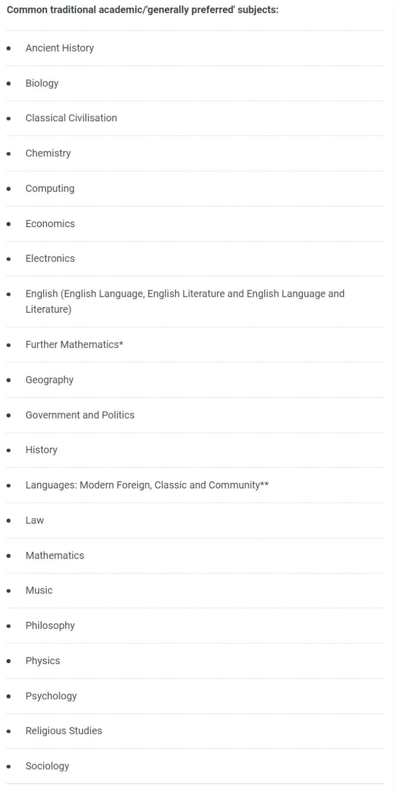The width and height of the screenshot is (400, 793).
Task: Click the Religious Studies item
Action: [64, 730]
